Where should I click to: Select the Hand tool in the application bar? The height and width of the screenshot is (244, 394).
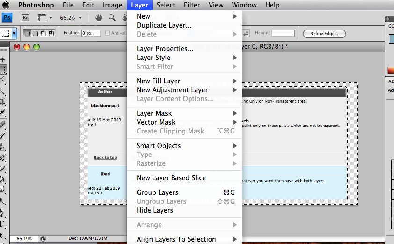(x=99, y=18)
